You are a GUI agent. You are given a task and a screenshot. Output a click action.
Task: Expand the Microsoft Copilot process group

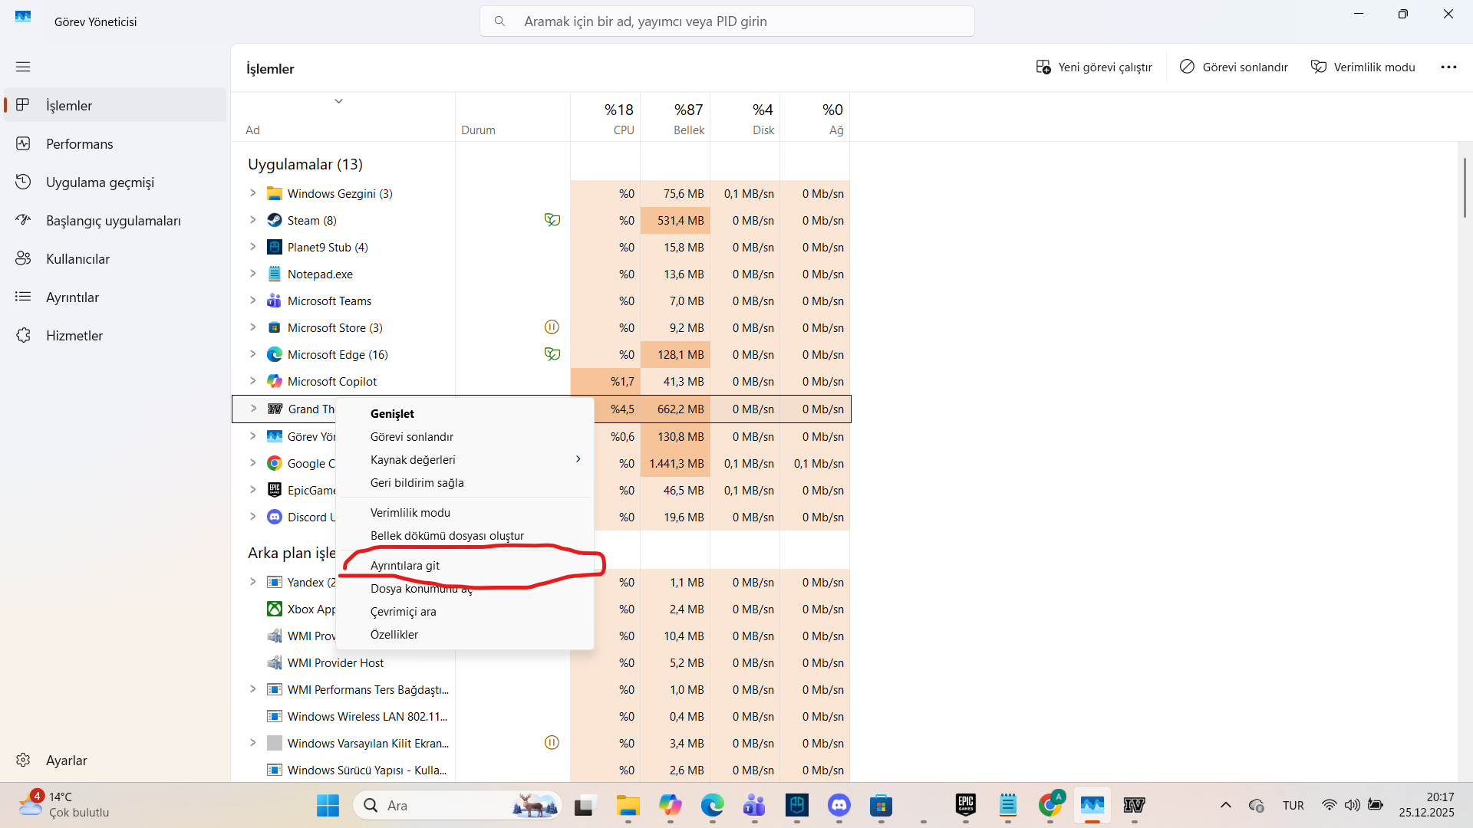click(x=252, y=381)
